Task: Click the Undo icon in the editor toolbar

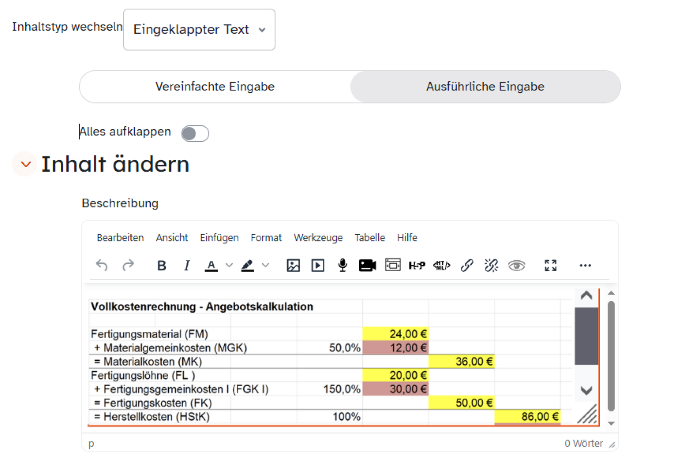Action: tap(102, 265)
